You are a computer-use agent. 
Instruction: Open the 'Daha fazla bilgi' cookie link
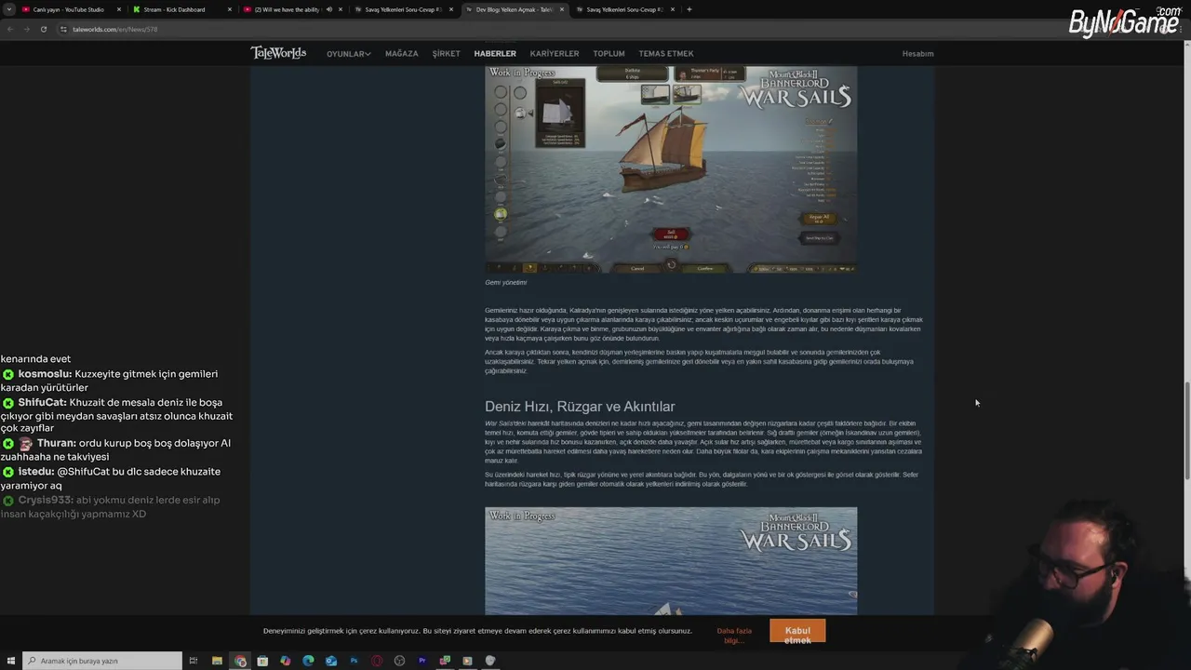pyautogui.click(x=734, y=636)
